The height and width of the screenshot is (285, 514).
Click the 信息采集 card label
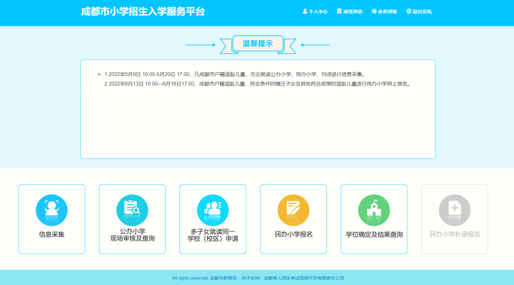click(x=51, y=235)
